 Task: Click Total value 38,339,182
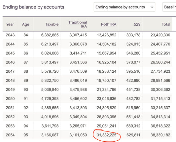tap(160, 135)
